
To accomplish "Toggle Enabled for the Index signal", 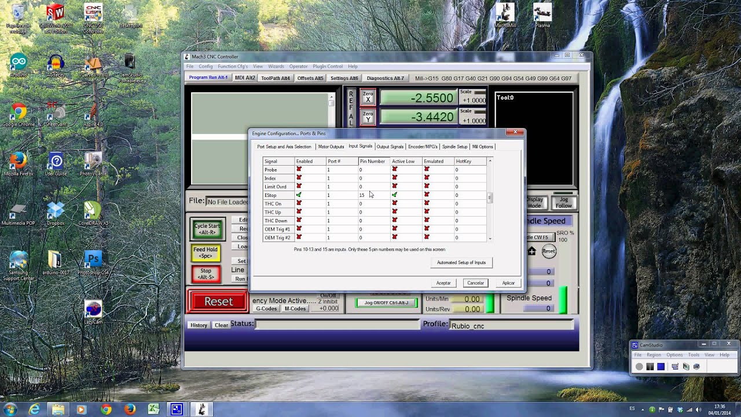I will point(299,178).
